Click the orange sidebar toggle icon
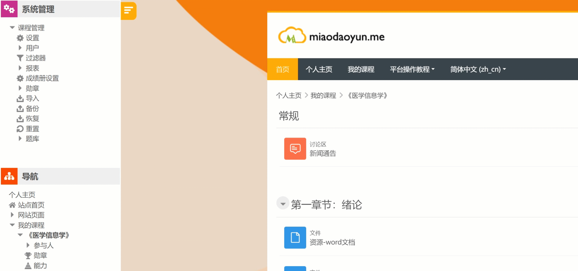This screenshot has width=578, height=271. click(x=129, y=11)
